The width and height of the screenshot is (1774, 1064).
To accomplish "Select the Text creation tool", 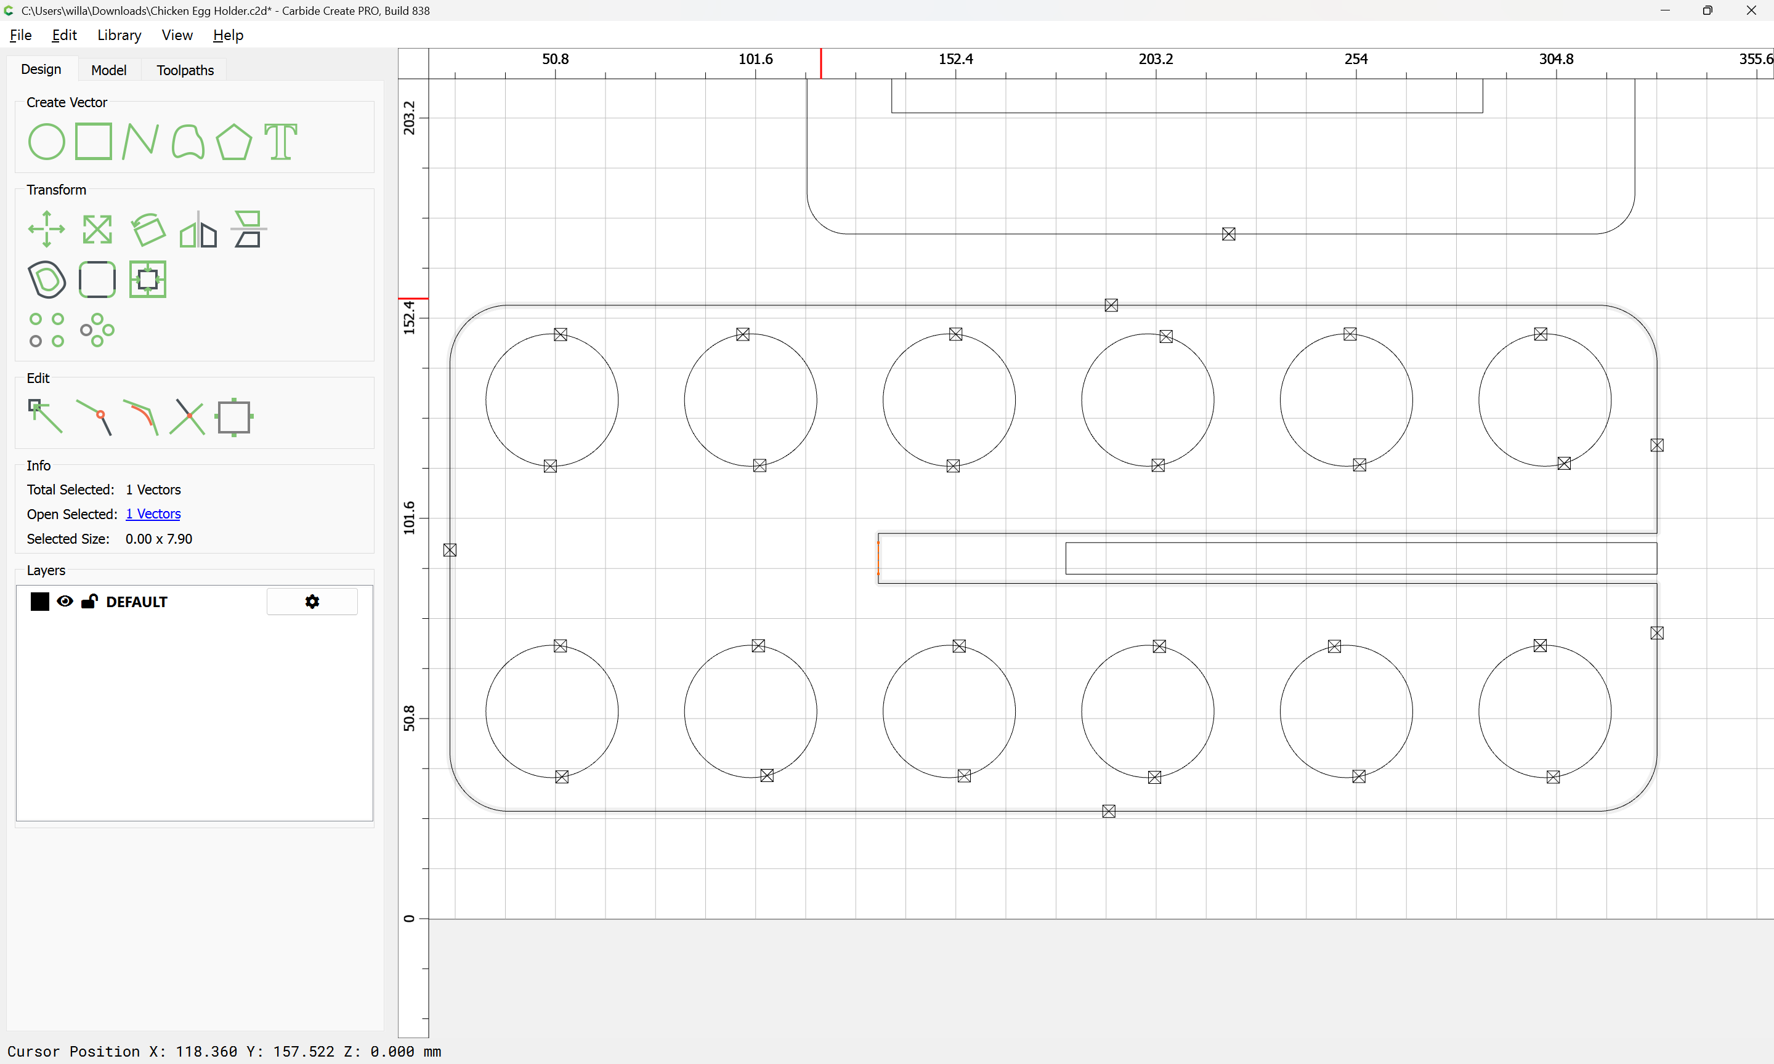I will (x=280, y=141).
